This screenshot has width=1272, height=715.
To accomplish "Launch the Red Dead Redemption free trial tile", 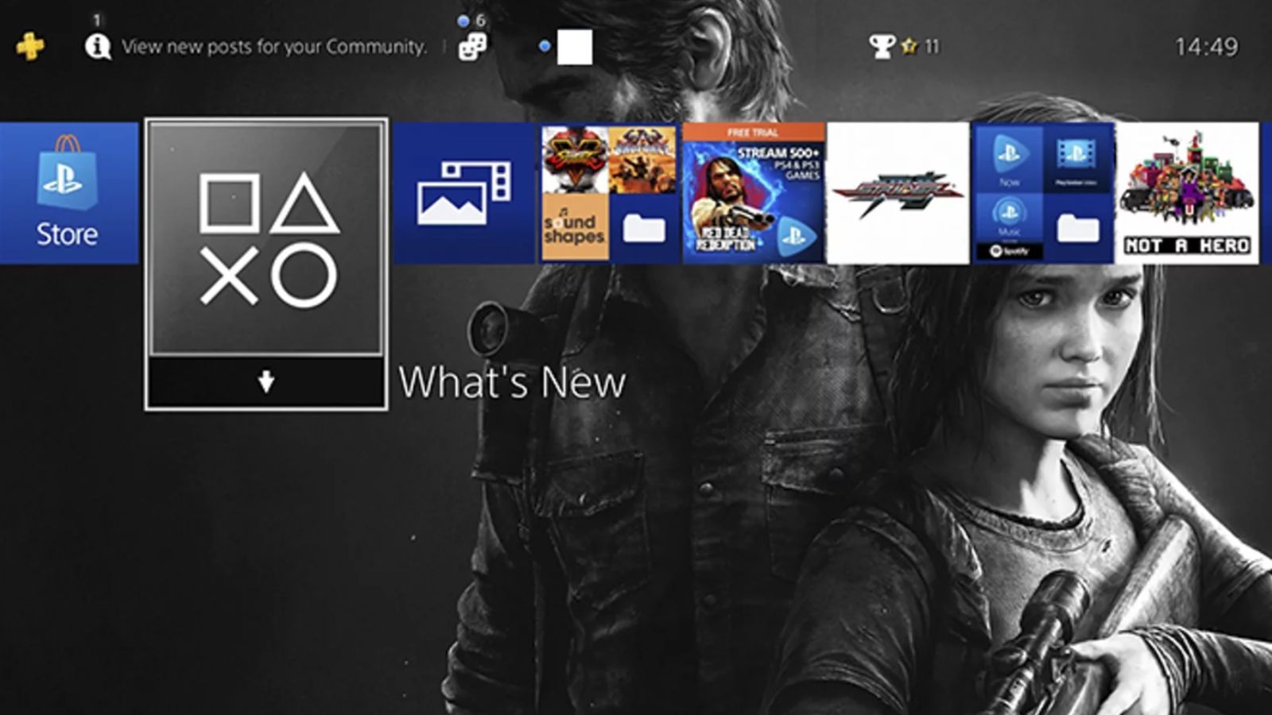I will point(754,193).
